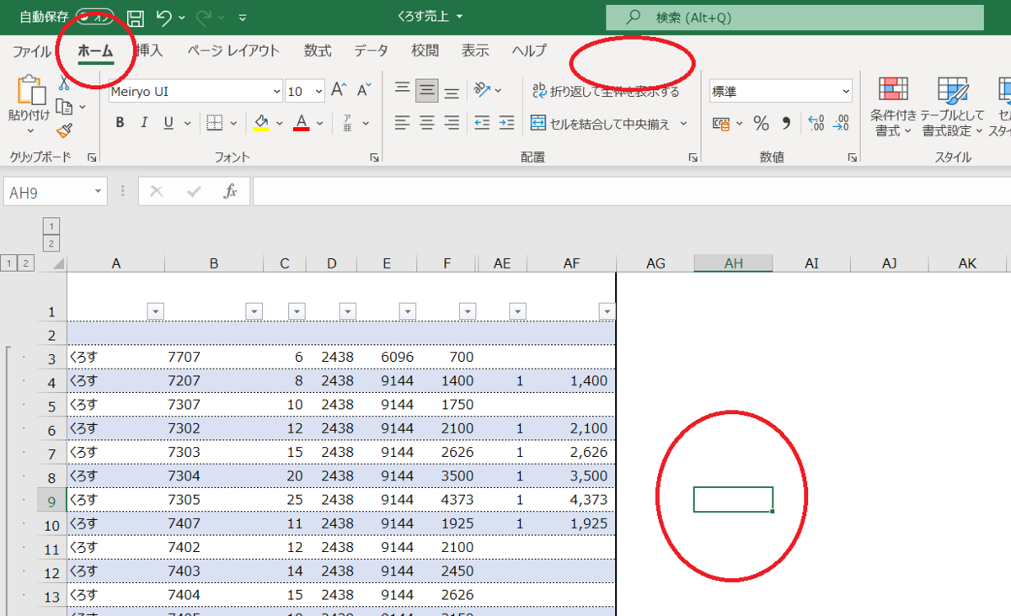This screenshot has height=616, width=1011.
Task: Open the 標準 number format dropdown
Action: point(846,91)
